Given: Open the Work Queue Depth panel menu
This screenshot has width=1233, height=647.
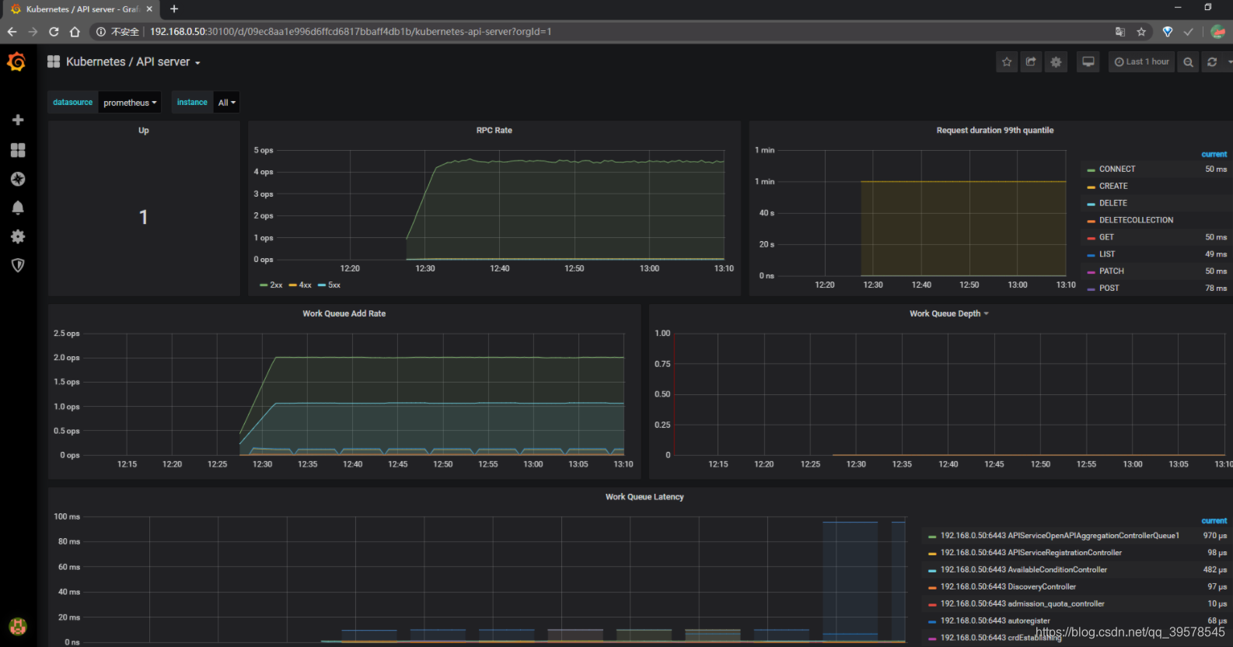Looking at the screenshot, I should tap(948, 313).
